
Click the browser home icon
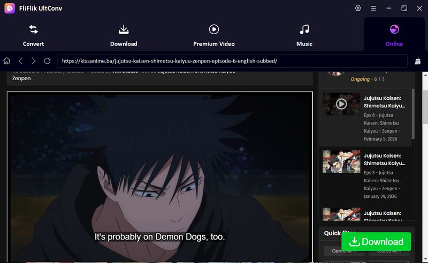pos(7,61)
